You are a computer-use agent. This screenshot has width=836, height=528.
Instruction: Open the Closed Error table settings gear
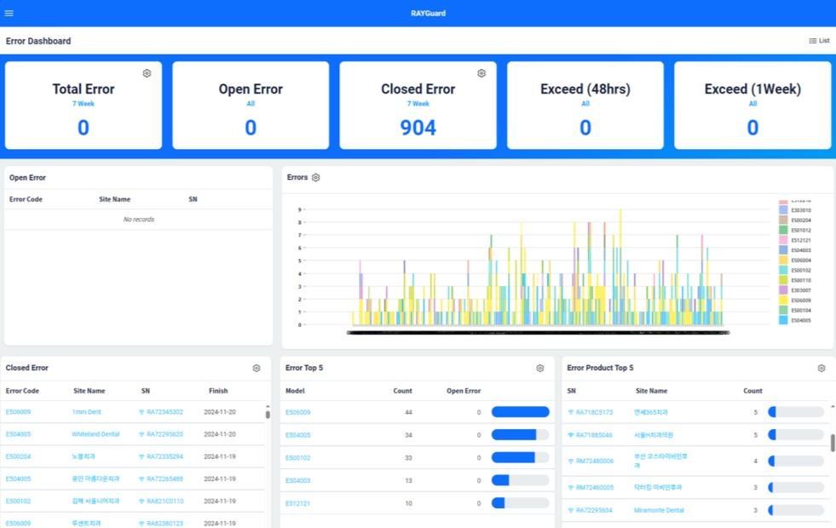click(257, 368)
